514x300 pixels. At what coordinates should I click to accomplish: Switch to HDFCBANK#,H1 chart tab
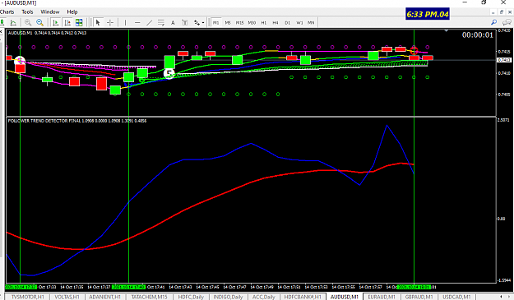coord(303,297)
